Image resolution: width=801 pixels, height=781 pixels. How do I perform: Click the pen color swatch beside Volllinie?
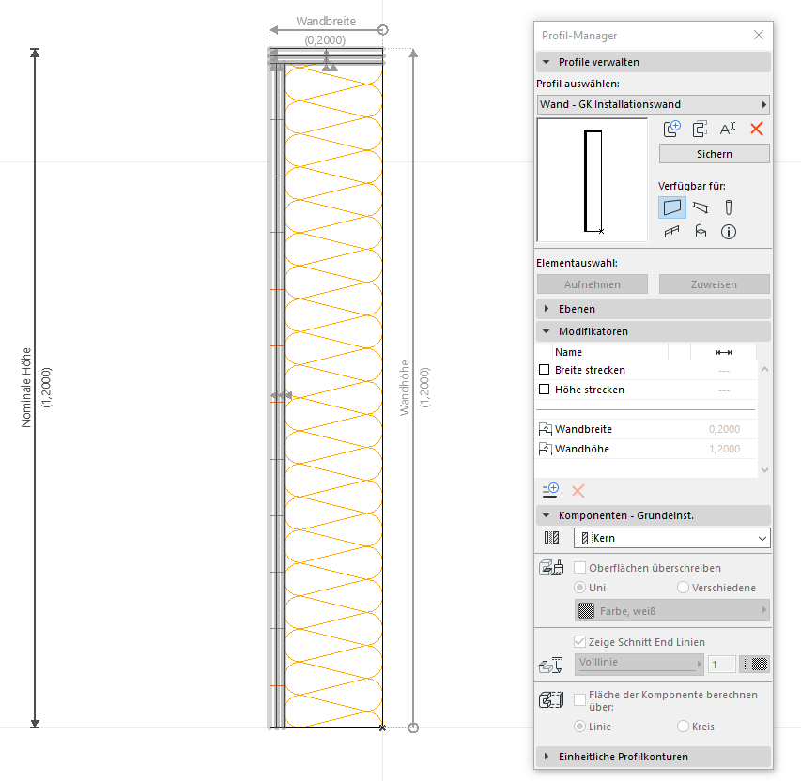tap(754, 664)
